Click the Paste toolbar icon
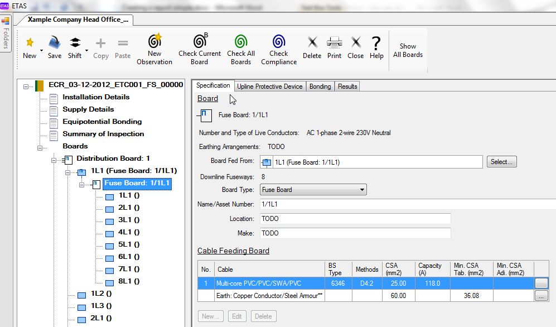 coord(123,44)
